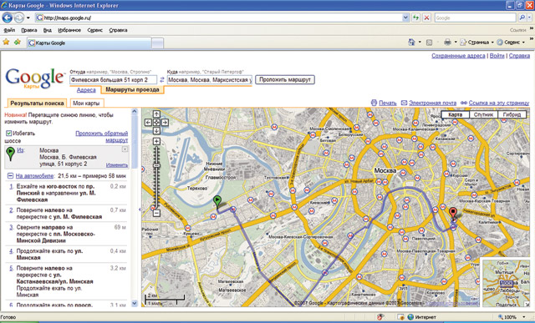Click the Электронная почта link
Image resolution: width=535 pixels, height=323 pixels.
[x=432, y=103]
